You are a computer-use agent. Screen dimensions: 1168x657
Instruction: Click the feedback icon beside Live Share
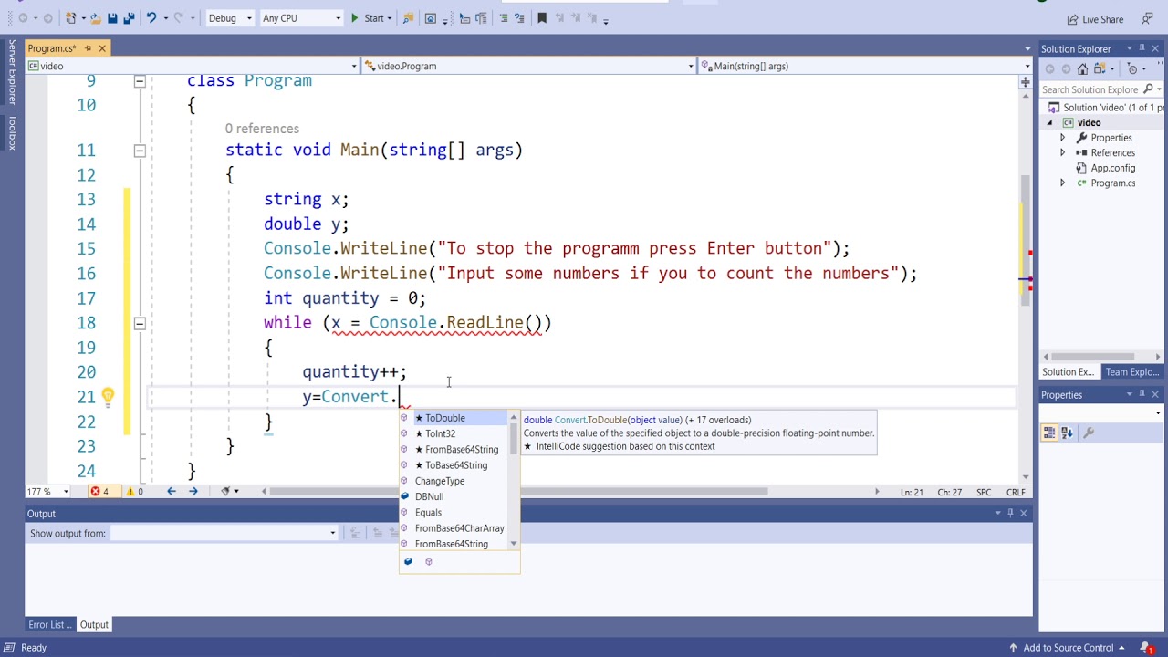(x=1147, y=19)
